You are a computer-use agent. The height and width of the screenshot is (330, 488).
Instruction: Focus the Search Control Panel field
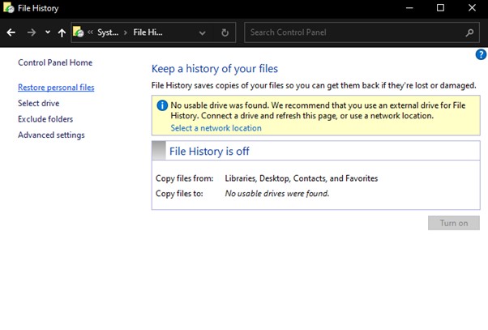pyautogui.click(x=353, y=33)
